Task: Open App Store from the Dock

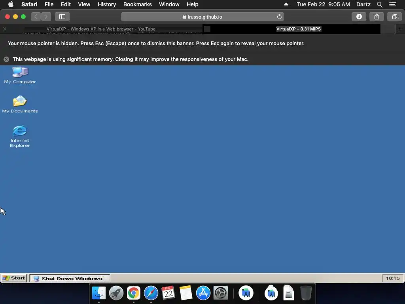Action: coord(203,293)
